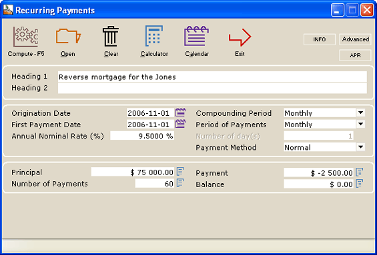Open the INFO button
The height and width of the screenshot is (255, 377).
pos(320,39)
